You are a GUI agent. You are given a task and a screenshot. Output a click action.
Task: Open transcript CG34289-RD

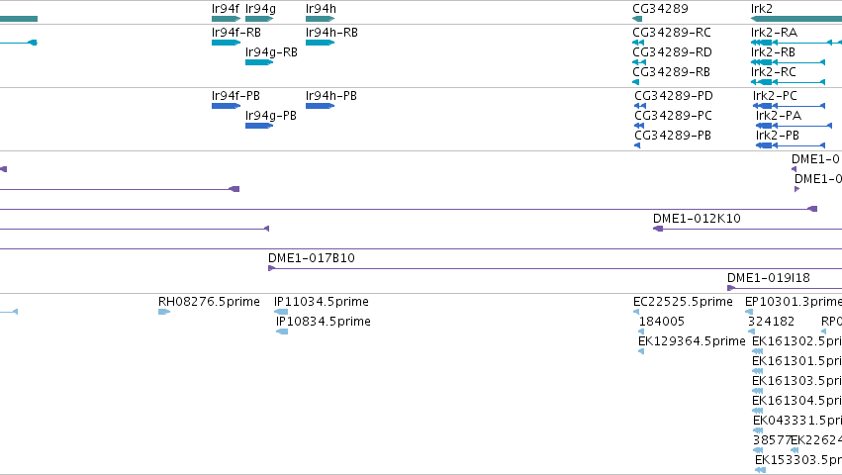(x=639, y=62)
